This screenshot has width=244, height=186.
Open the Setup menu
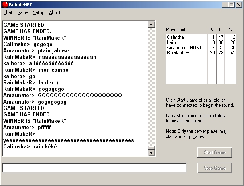coord(39,12)
